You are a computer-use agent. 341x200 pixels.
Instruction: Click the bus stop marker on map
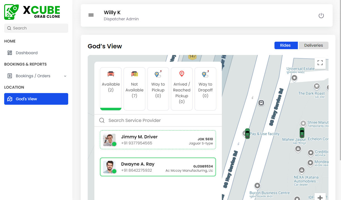coord(261,103)
